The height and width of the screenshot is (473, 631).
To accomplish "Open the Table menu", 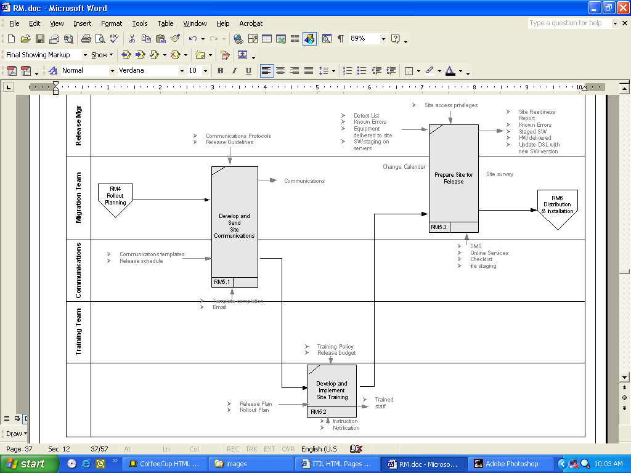I will click(165, 23).
